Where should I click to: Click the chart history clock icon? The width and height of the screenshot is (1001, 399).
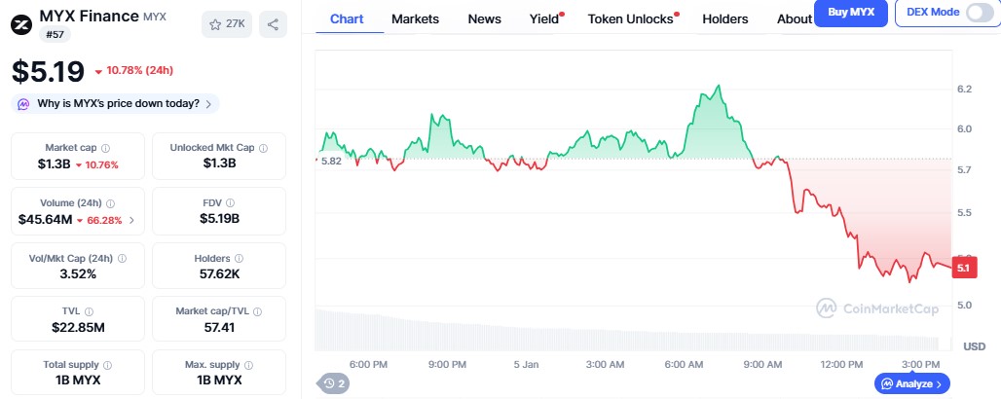click(330, 383)
